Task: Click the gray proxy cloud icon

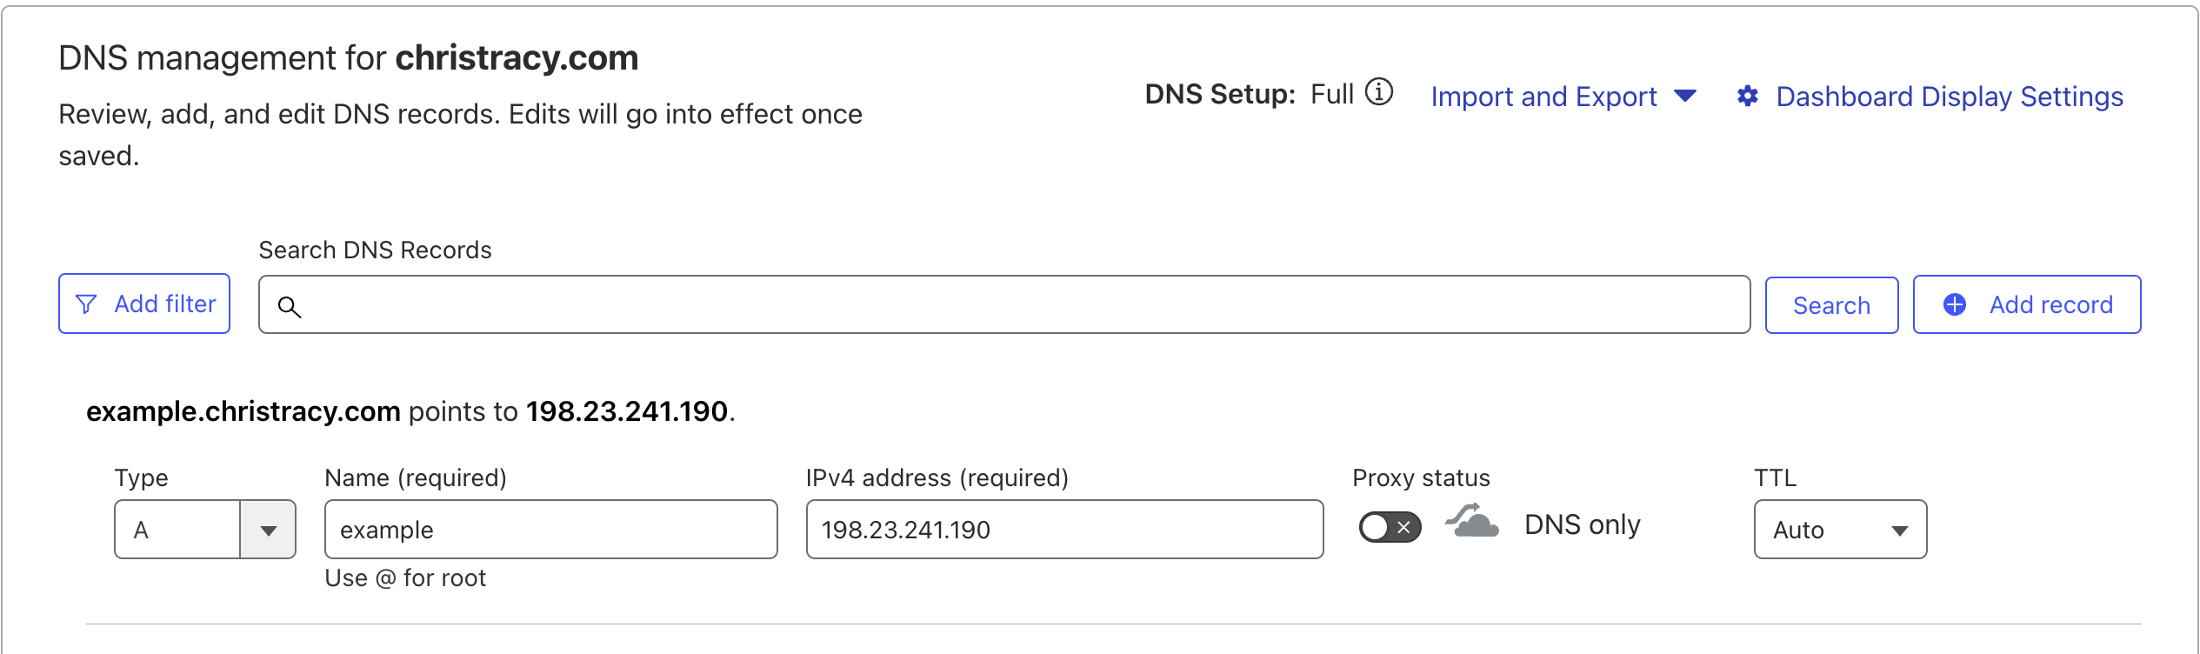Action: (x=1472, y=520)
